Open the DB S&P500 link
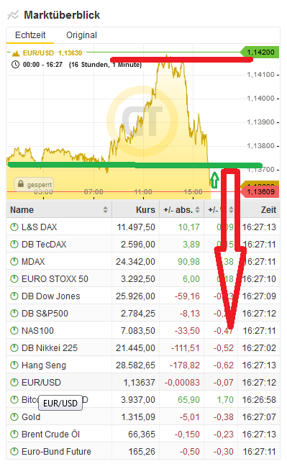 45,314
